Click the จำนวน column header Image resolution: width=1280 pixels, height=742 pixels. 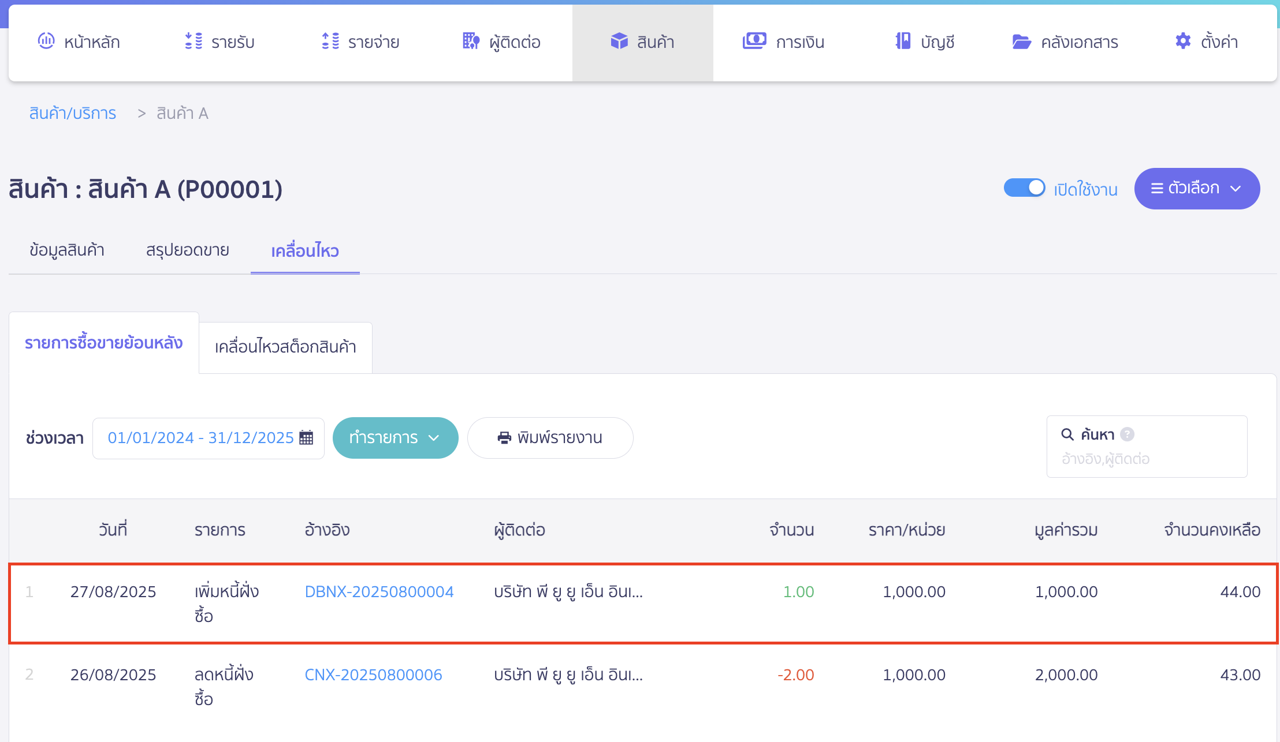pyautogui.click(x=791, y=530)
